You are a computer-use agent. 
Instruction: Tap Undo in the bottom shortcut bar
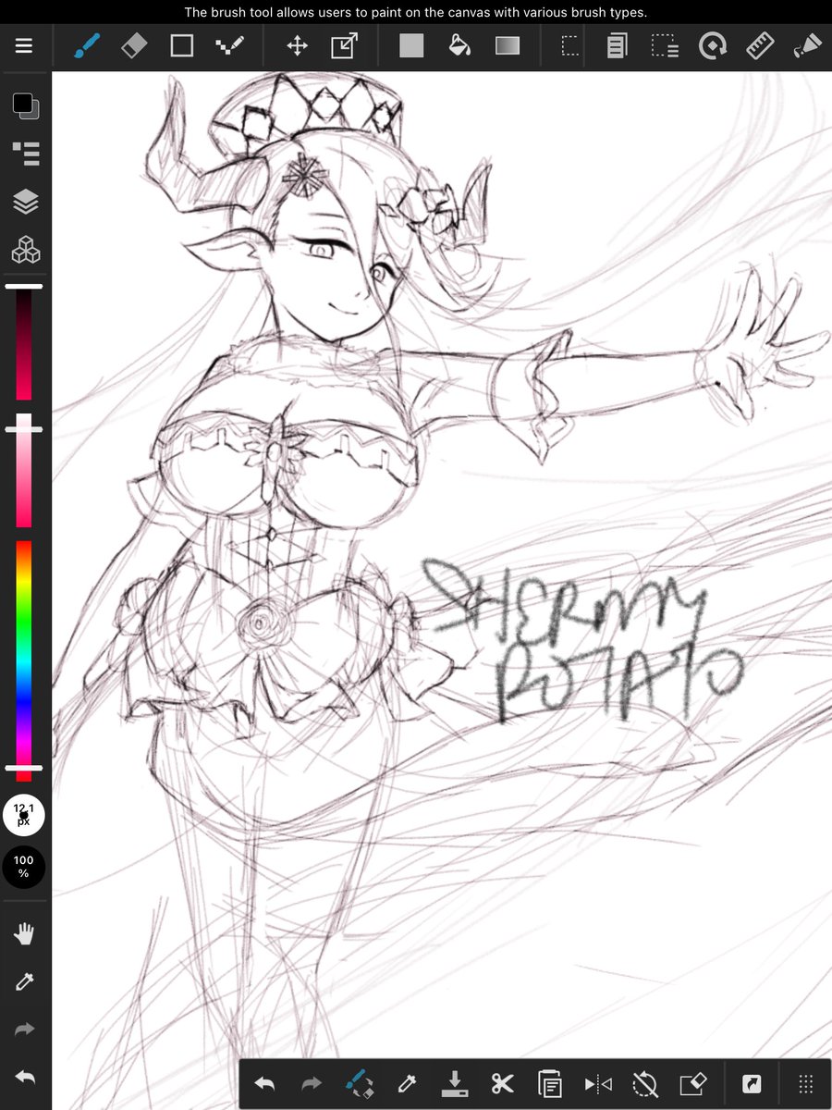[264, 1083]
